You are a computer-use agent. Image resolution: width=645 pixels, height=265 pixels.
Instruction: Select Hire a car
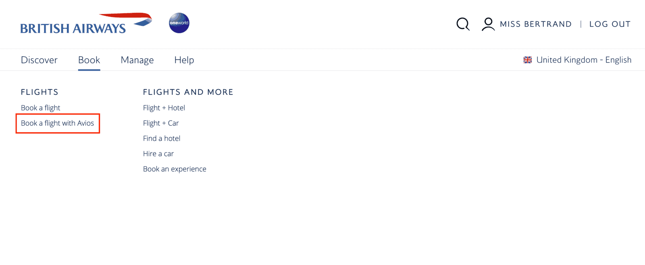(158, 154)
